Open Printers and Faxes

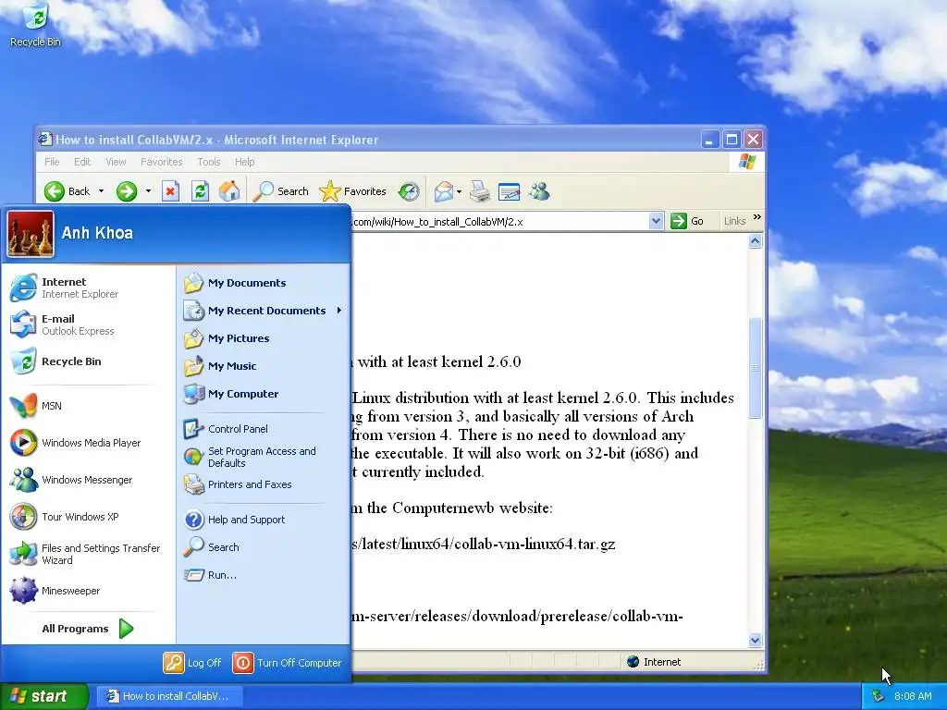[x=264, y=484]
